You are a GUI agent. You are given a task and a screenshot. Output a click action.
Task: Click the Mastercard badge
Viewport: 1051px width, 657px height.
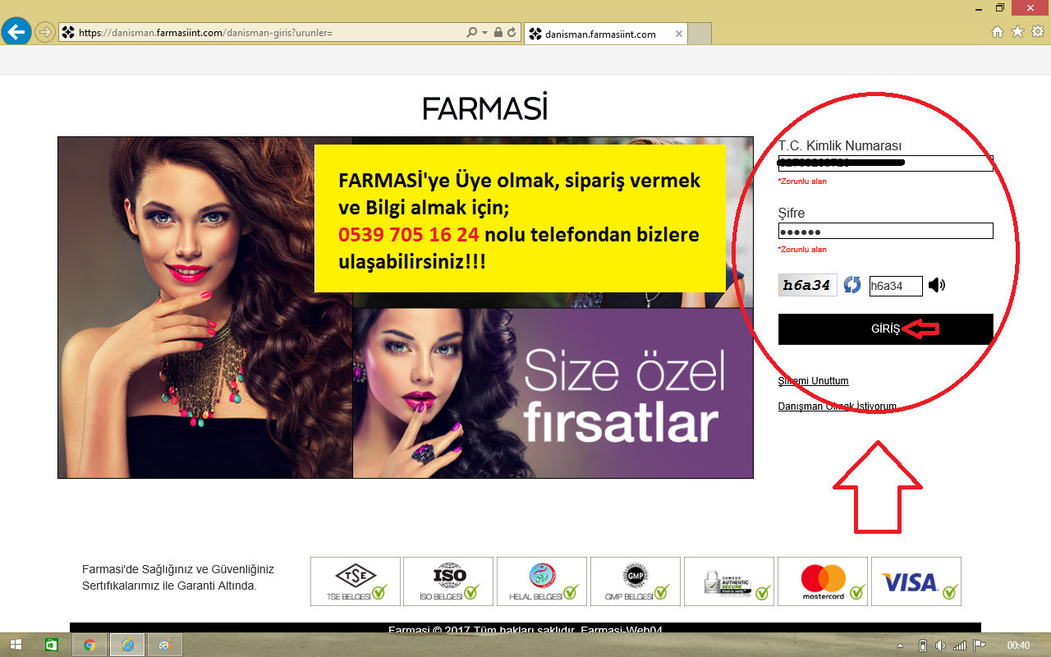823,581
